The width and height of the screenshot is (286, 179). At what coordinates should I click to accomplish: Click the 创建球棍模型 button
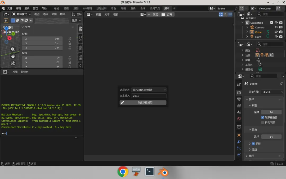click(x=143, y=102)
